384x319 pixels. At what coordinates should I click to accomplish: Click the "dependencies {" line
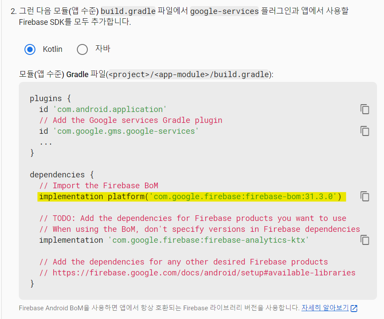pyautogui.click(x=62, y=175)
